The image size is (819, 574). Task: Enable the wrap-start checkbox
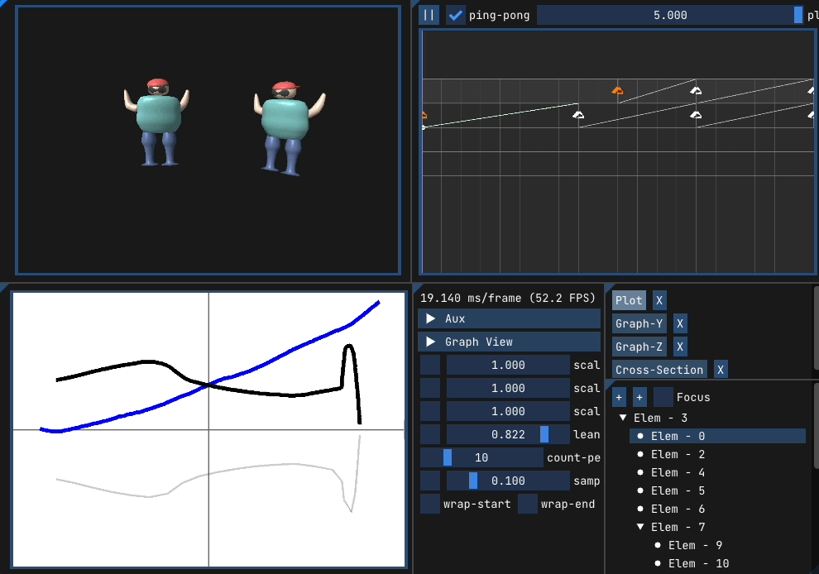[x=430, y=504]
